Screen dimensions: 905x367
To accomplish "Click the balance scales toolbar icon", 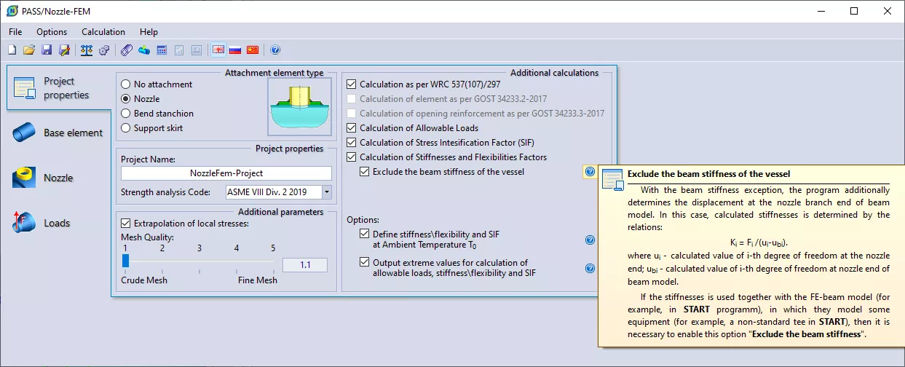I will [87, 50].
